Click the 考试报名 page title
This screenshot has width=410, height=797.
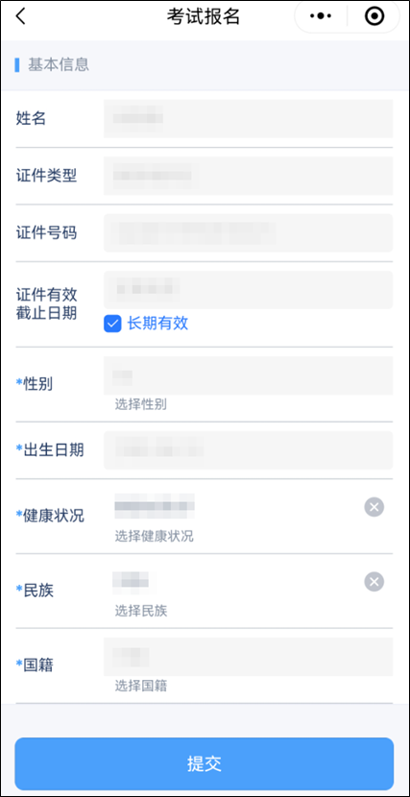(204, 16)
